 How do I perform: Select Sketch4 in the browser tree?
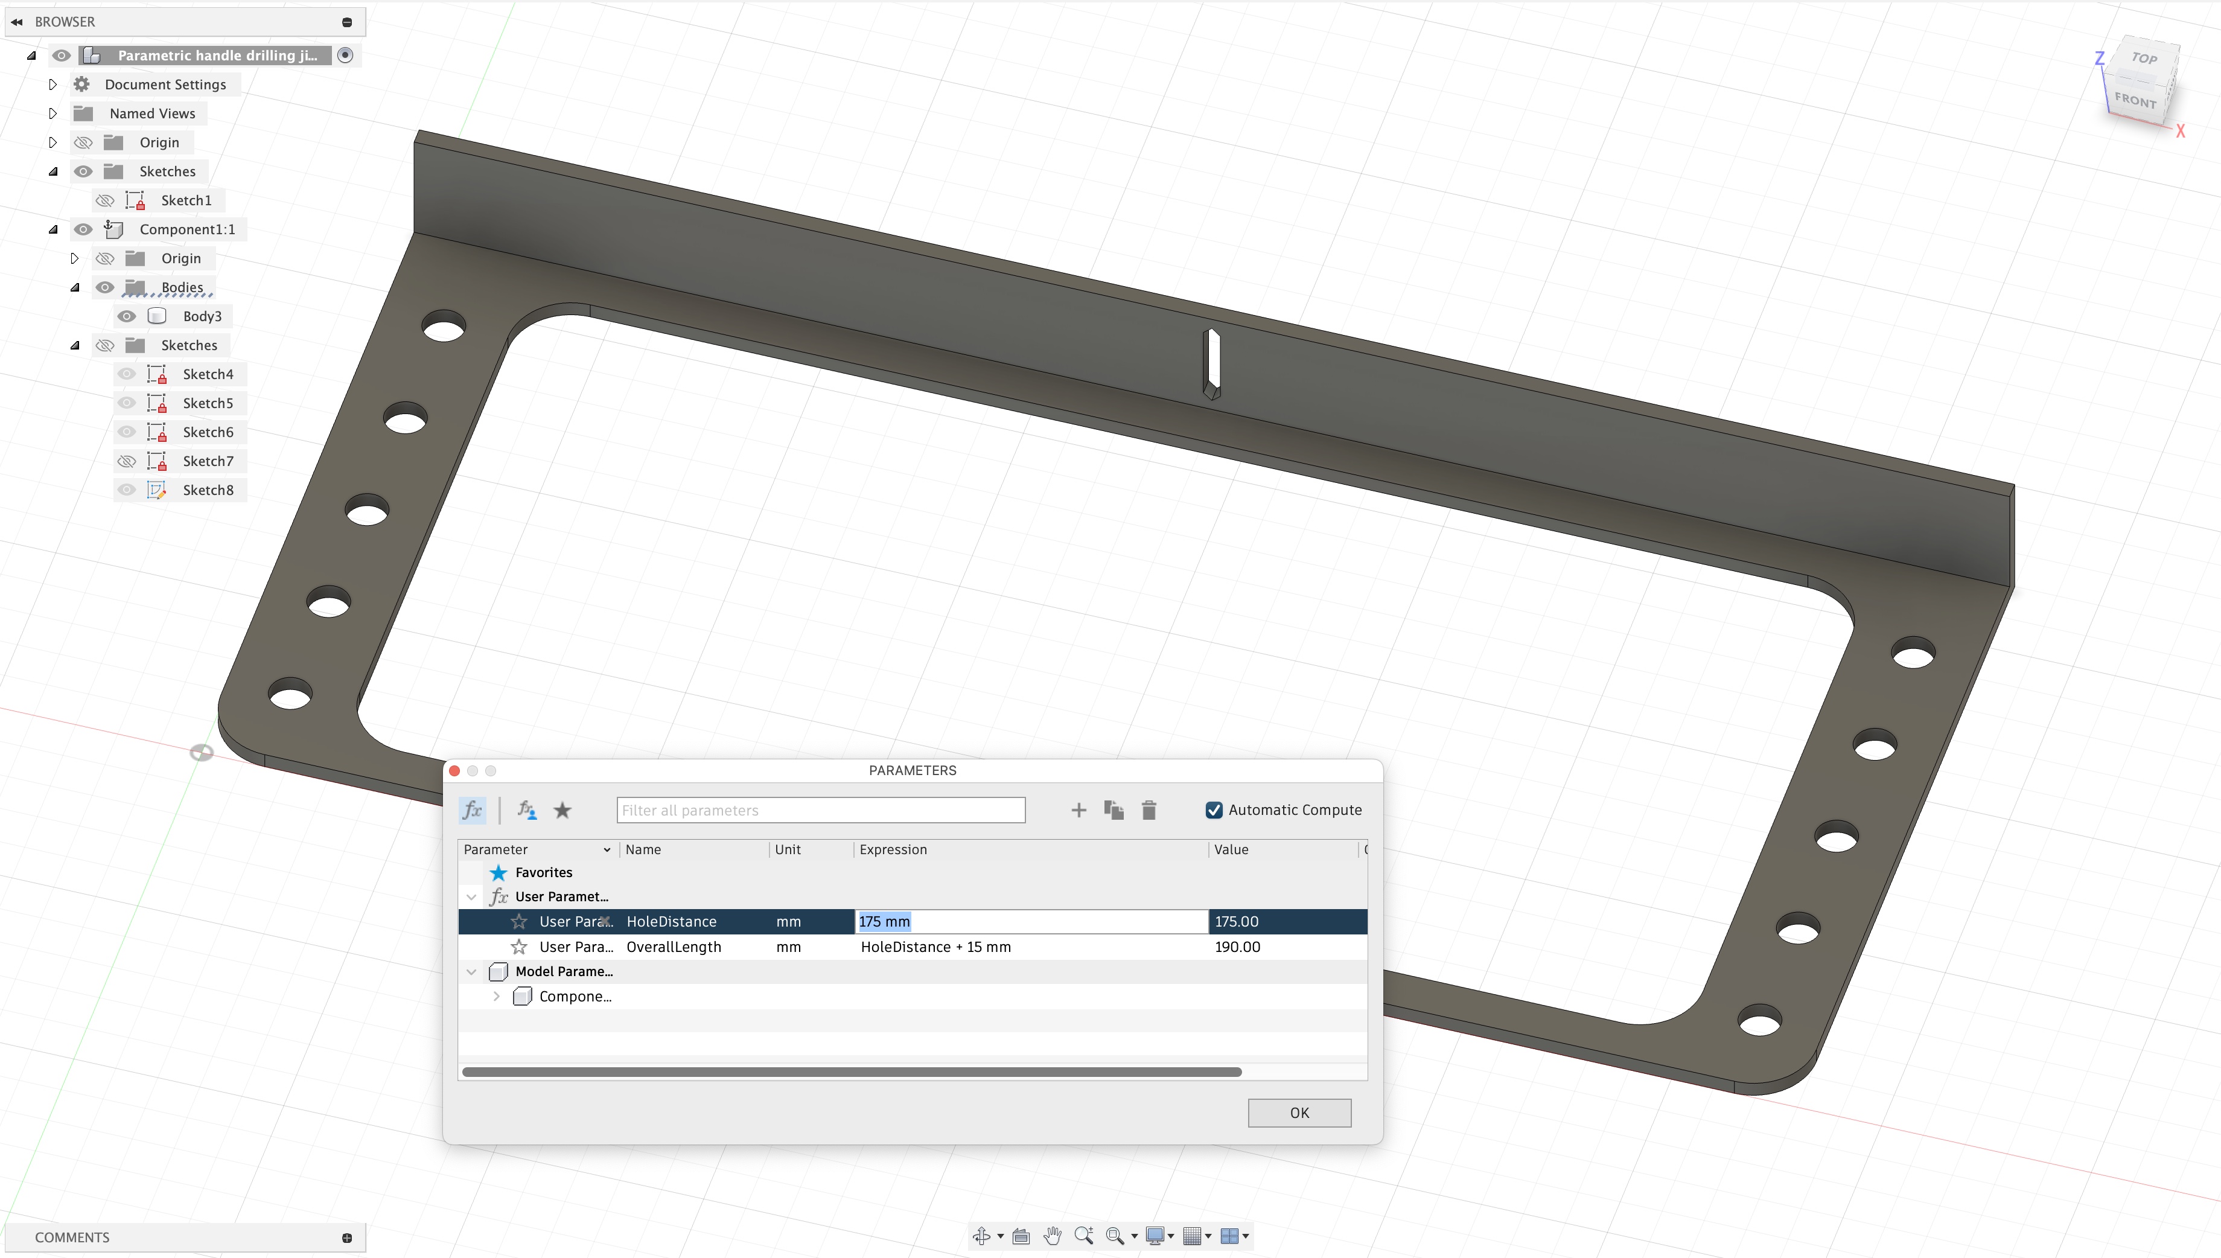click(x=208, y=374)
